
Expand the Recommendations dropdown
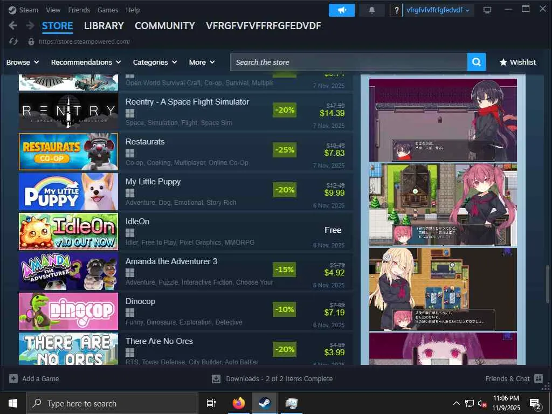pyautogui.click(x=86, y=62)
